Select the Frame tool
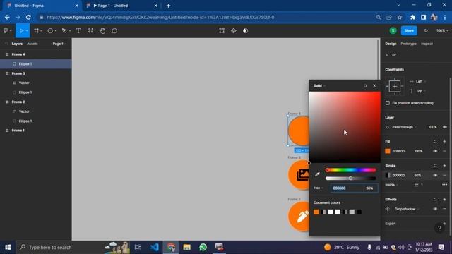The image size is (452, 254). click(x=36, y=30)
